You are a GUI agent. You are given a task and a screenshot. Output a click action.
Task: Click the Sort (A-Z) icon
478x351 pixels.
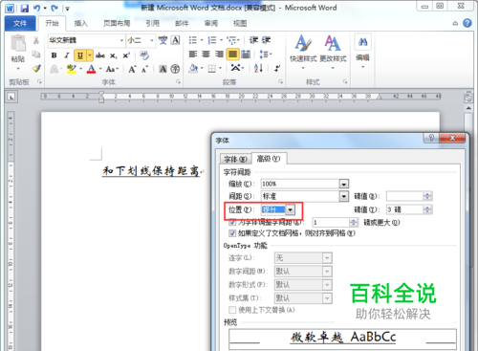point(258,68)
